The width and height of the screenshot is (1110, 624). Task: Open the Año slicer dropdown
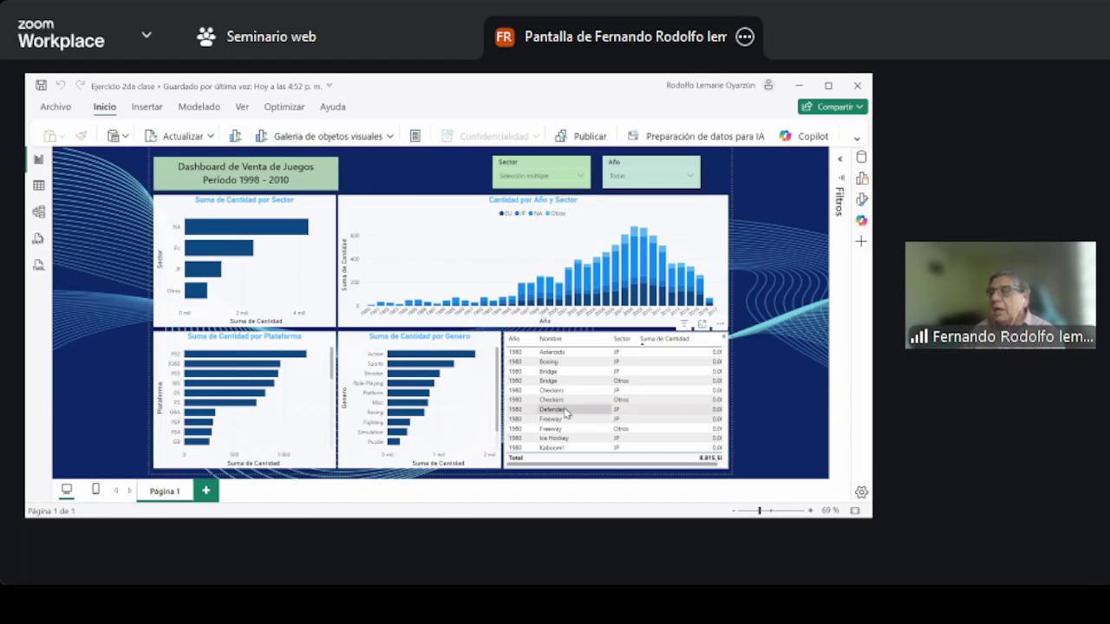pyautogui.click(x=651, y=176)
